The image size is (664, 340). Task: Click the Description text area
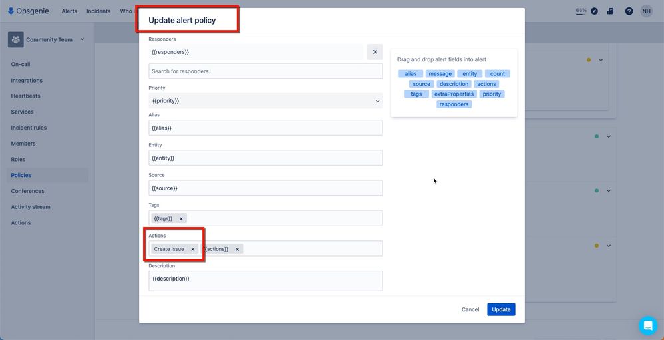tap(265, 281)
